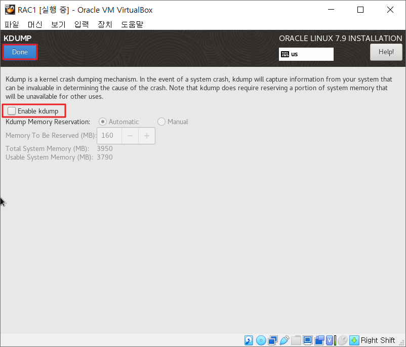The width and height of the screenshot is (406, 347).
Task: Click the KDUMP heading text
Action: tap(17, 38)
